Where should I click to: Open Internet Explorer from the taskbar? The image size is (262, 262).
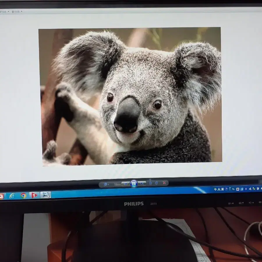[12, 196]
